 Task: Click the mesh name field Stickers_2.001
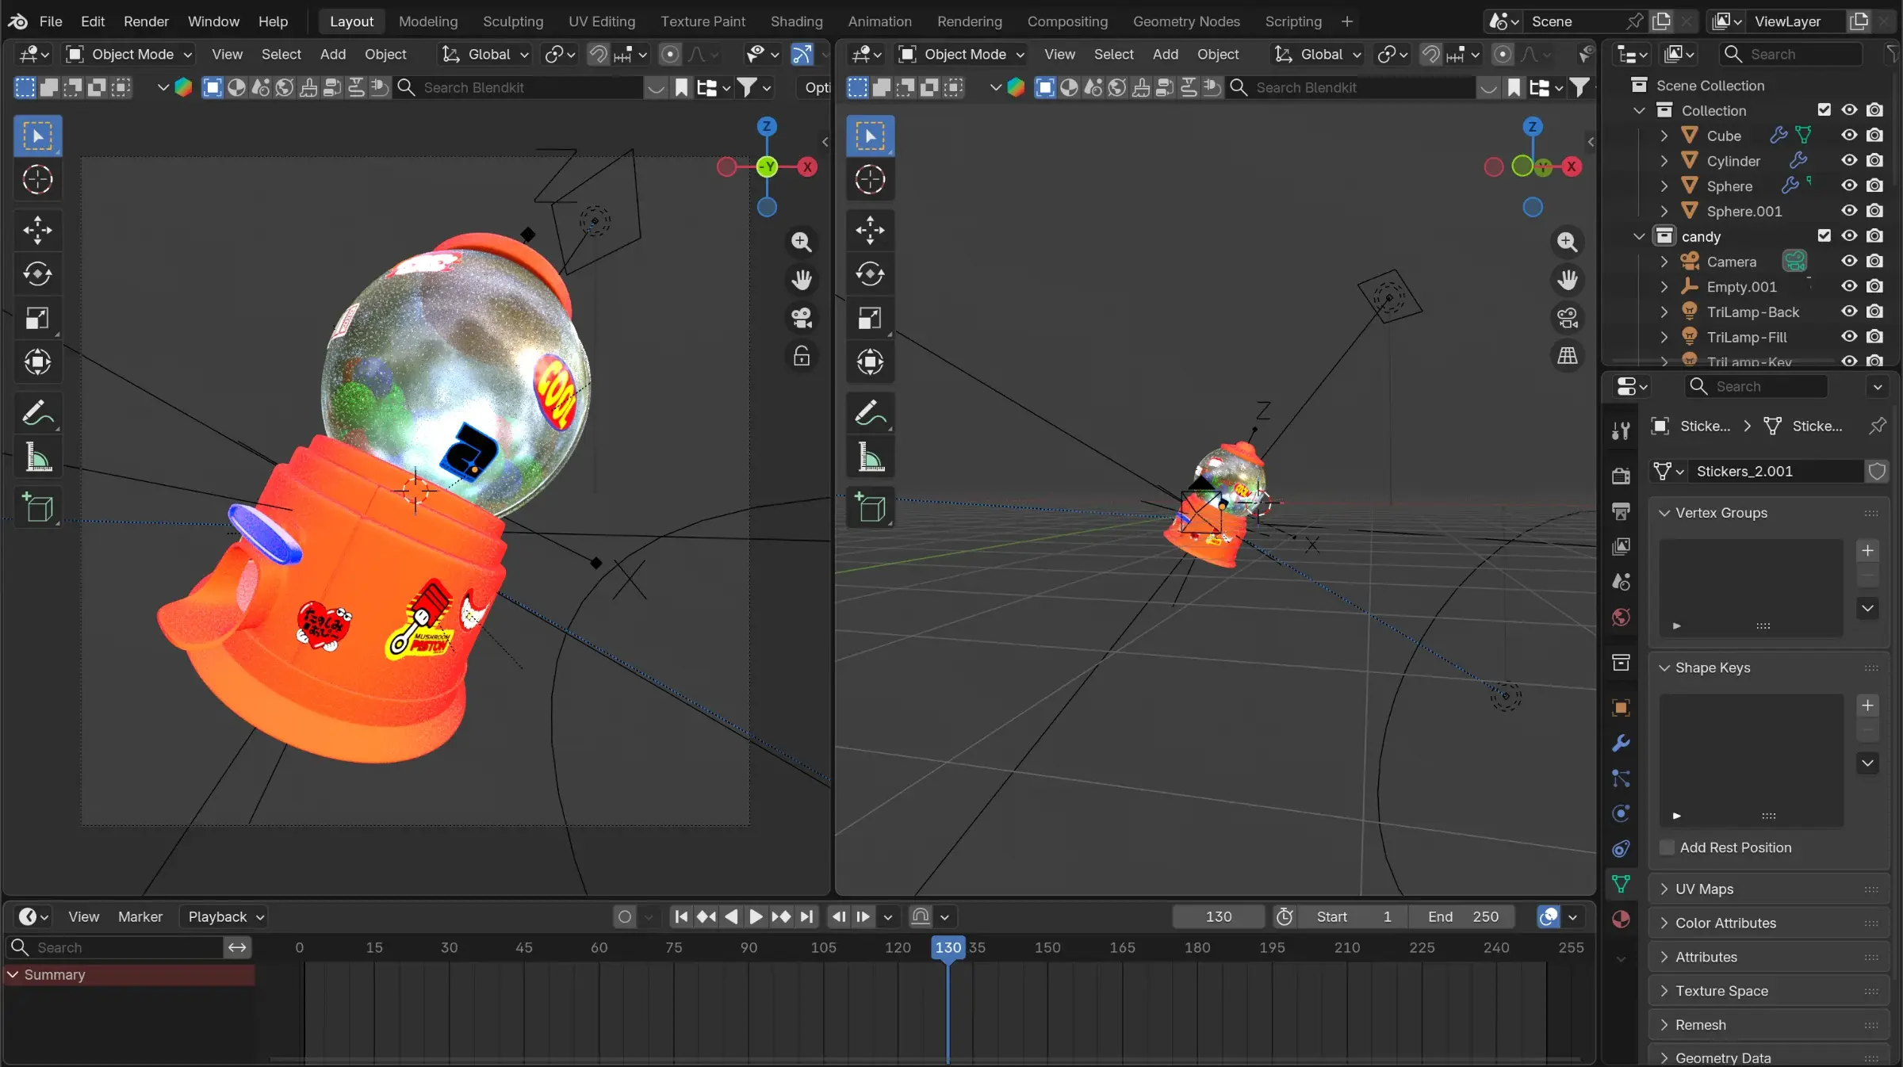point(1777,472)
